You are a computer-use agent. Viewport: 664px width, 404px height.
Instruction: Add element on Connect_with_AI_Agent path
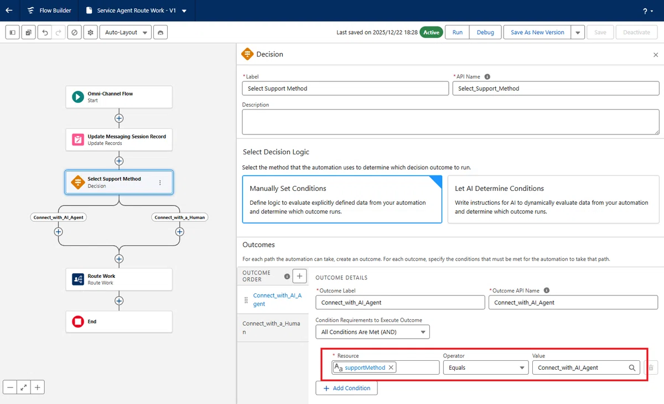pos(58,232)
